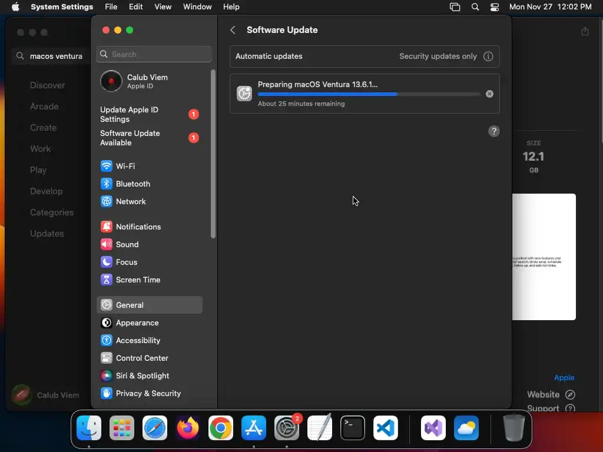Viewport: 603px width, 452px height.
Task: Select Create in App Store sidebar
Action: pos(43,128)
